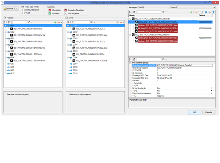Select the GI07 tree item
220x163 pixels.
tap(12, 64)
